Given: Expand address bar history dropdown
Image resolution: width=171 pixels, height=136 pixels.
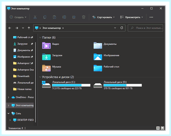Looking at the screenshot, I should [115, 28].
